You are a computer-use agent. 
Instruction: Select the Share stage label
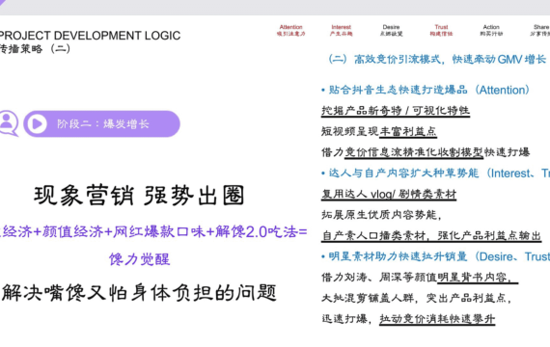tap(540, 30)
